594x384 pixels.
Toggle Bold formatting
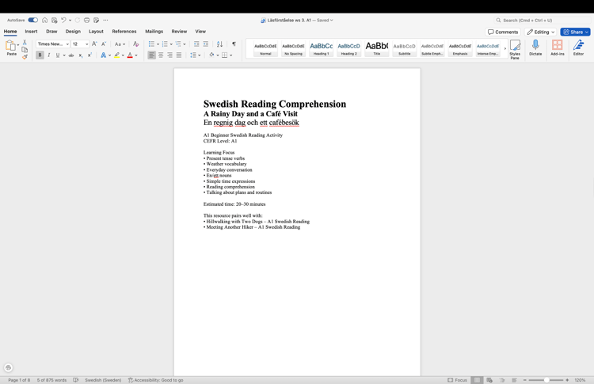coord(40,55)
